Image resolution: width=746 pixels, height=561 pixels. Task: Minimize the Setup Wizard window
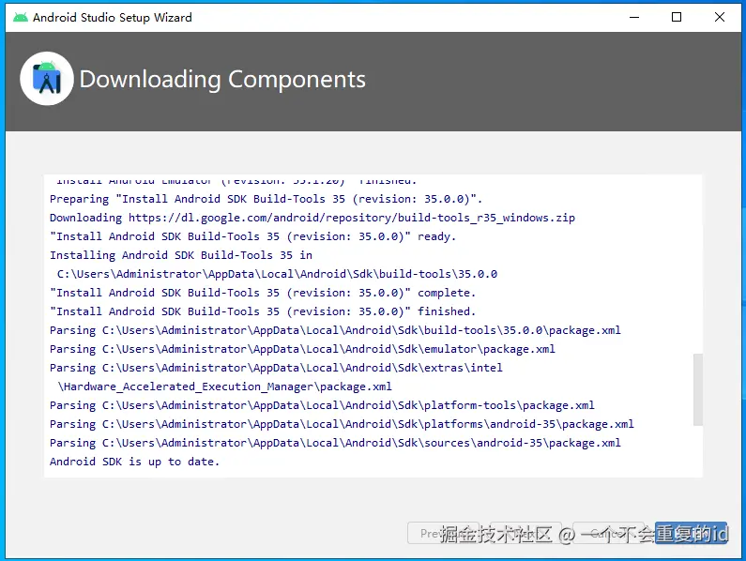click(634, 17)
